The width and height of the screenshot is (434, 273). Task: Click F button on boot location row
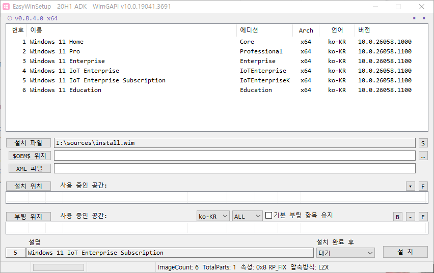pos(423,217)
